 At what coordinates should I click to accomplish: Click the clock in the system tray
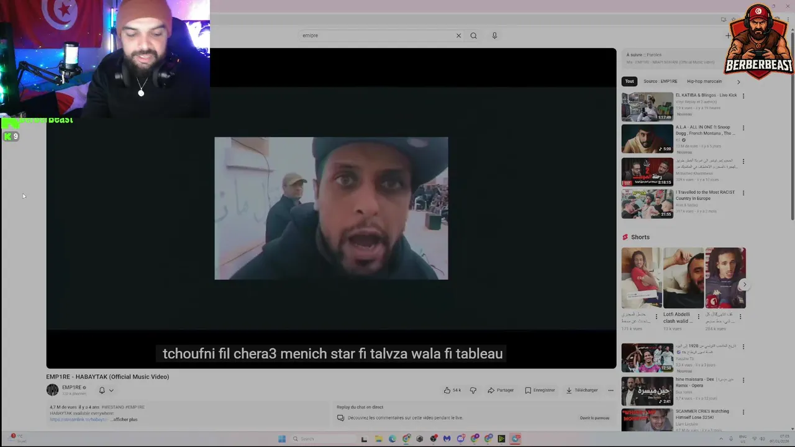pyautogui.click(x=779, y=439)
